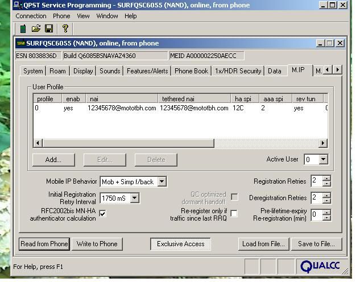
Task: Click user profile list right scroll arrow
Action: tap(323, 143)
